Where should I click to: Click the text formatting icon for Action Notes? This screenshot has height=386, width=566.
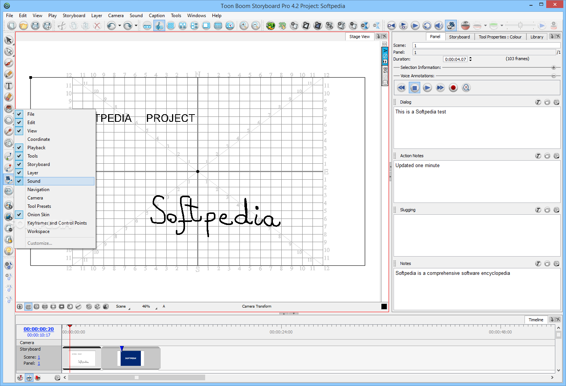538,156
